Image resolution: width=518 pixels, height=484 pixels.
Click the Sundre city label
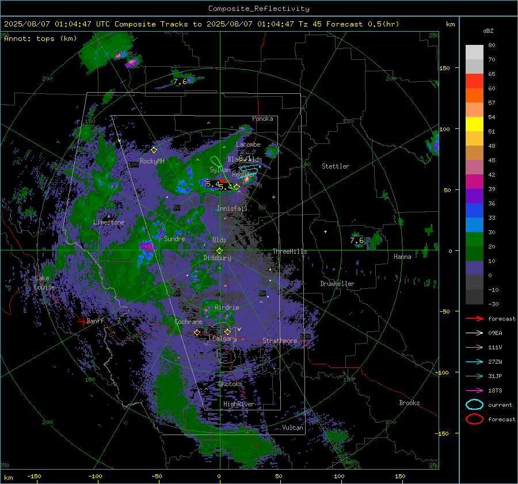(174, 238)
